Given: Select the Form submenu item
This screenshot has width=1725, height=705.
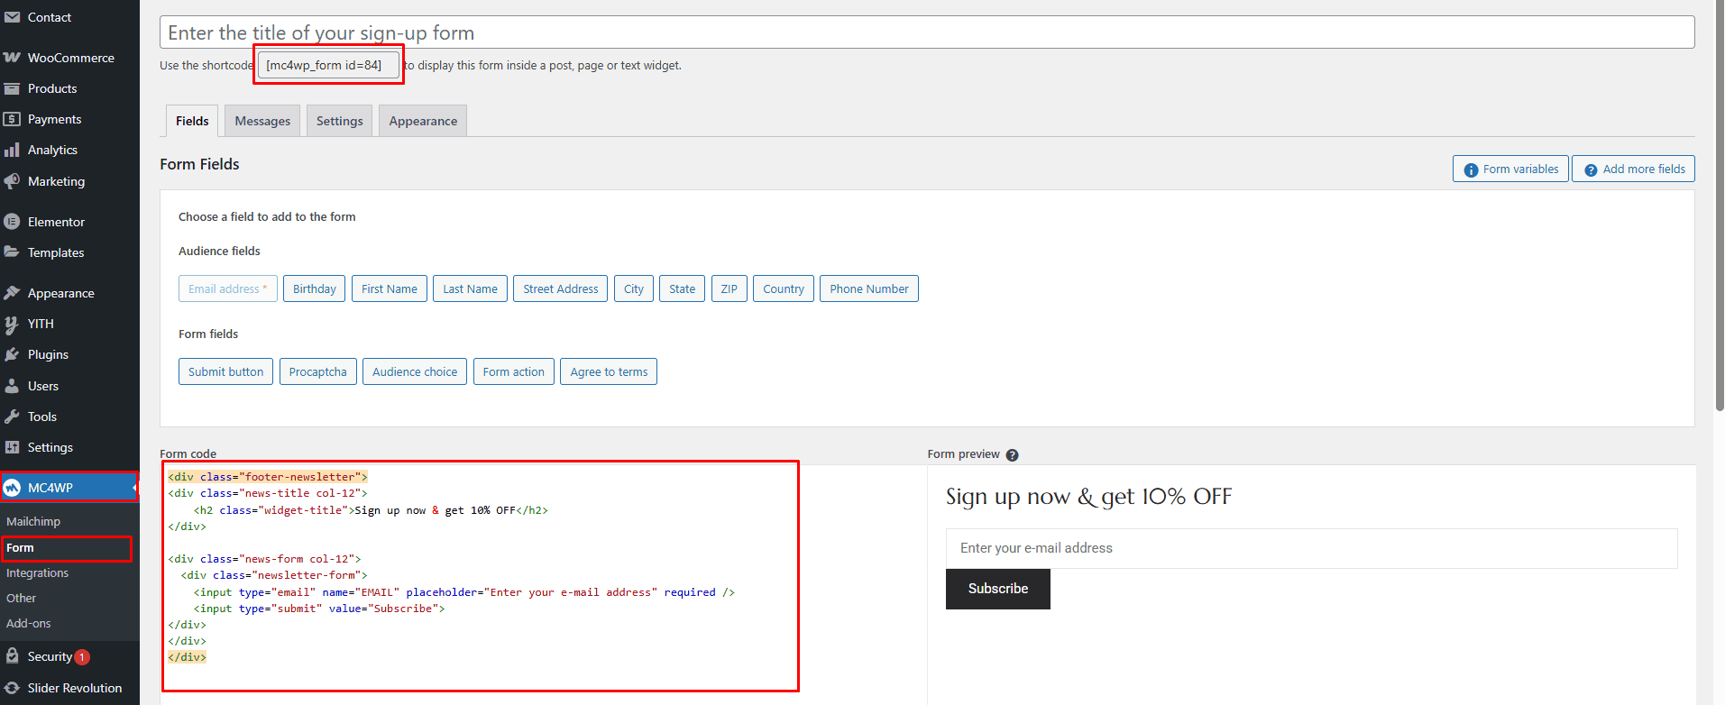Looking at the screenshot, I should point(20,548).
